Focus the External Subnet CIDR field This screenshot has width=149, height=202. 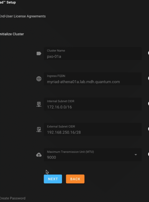(x=93, y=129)
